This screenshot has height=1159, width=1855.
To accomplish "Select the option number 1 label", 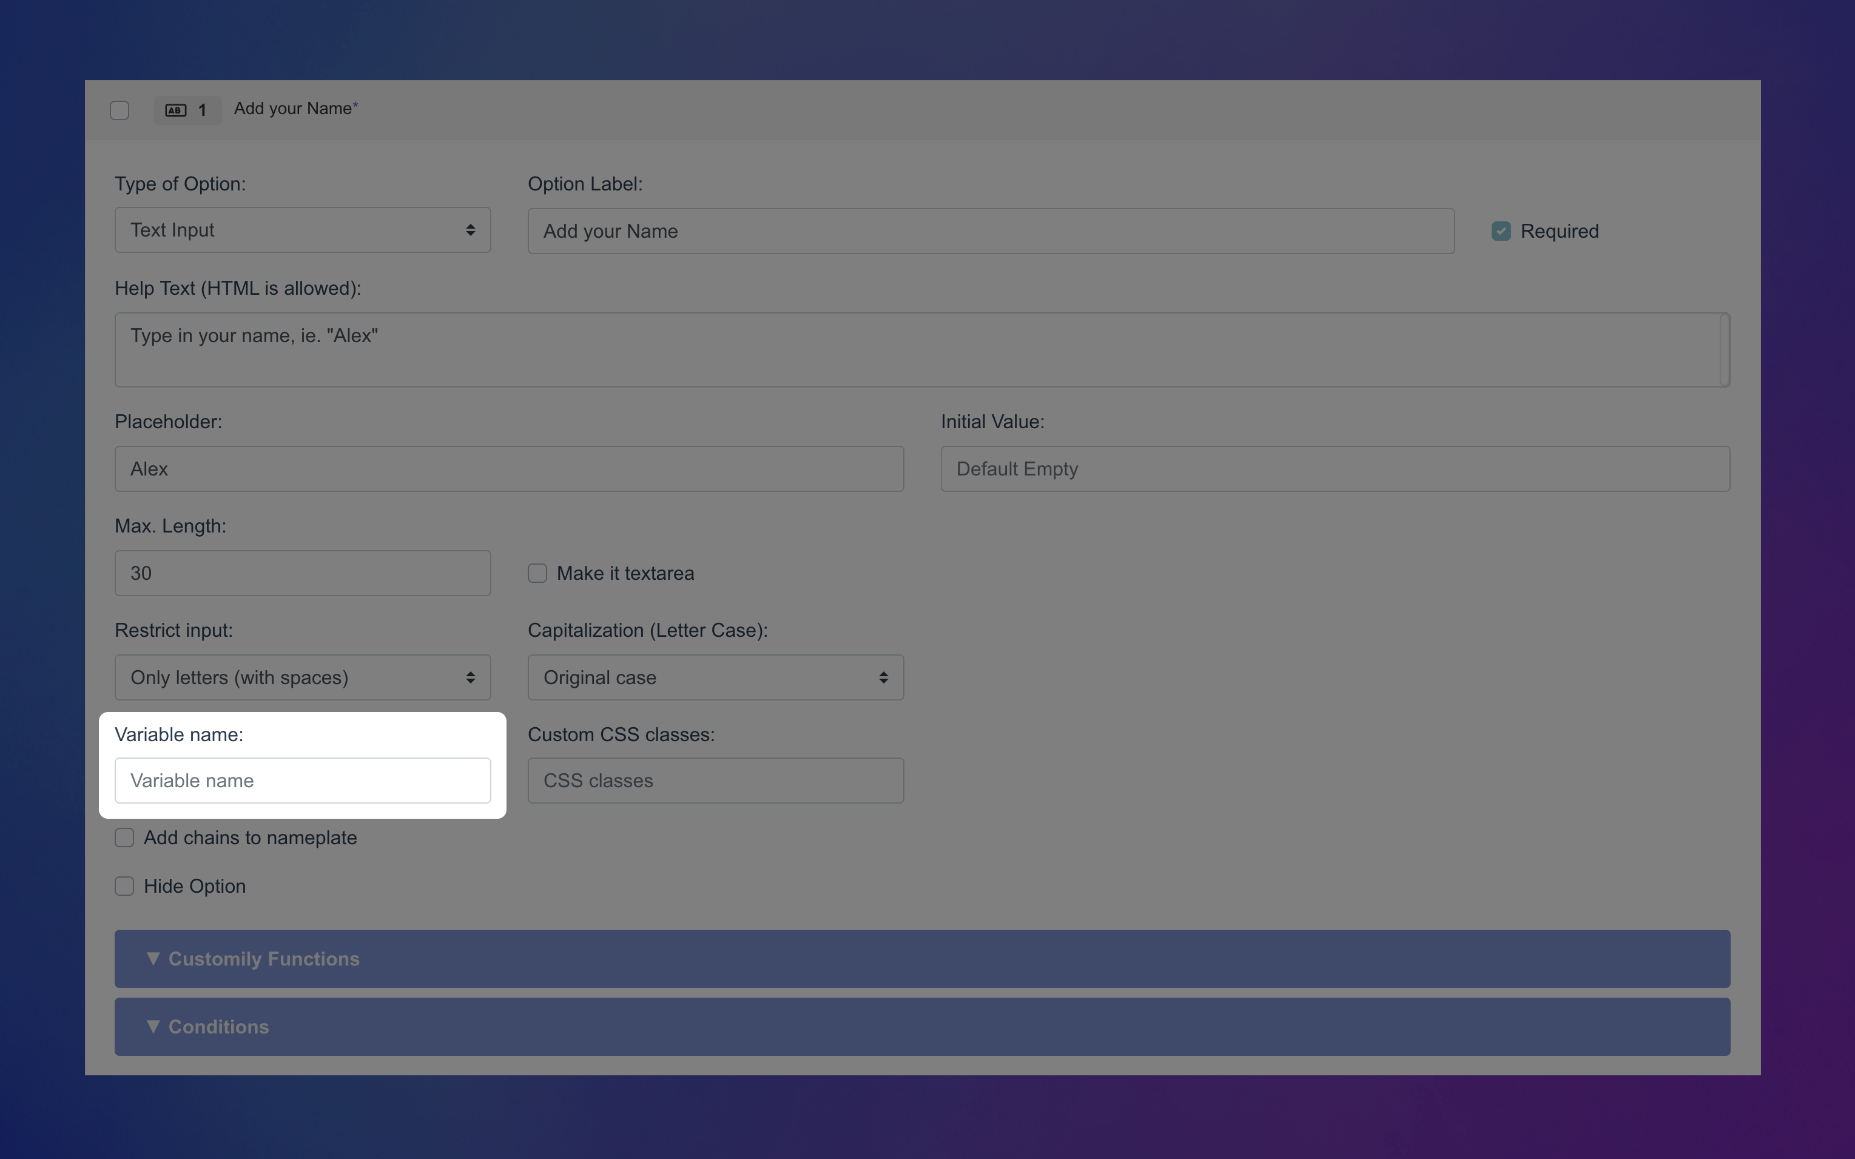I will pos(203,110).
